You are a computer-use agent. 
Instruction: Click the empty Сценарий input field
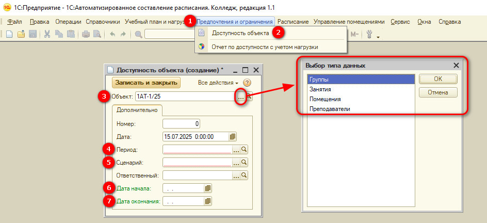click(198, 162)
